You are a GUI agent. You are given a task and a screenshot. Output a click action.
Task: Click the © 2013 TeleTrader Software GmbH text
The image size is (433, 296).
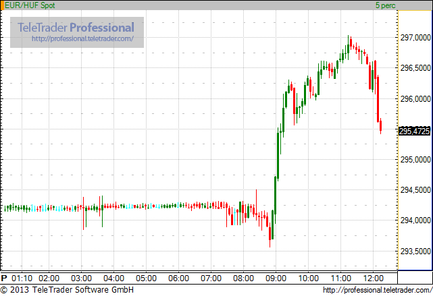(x=67, y=290)
